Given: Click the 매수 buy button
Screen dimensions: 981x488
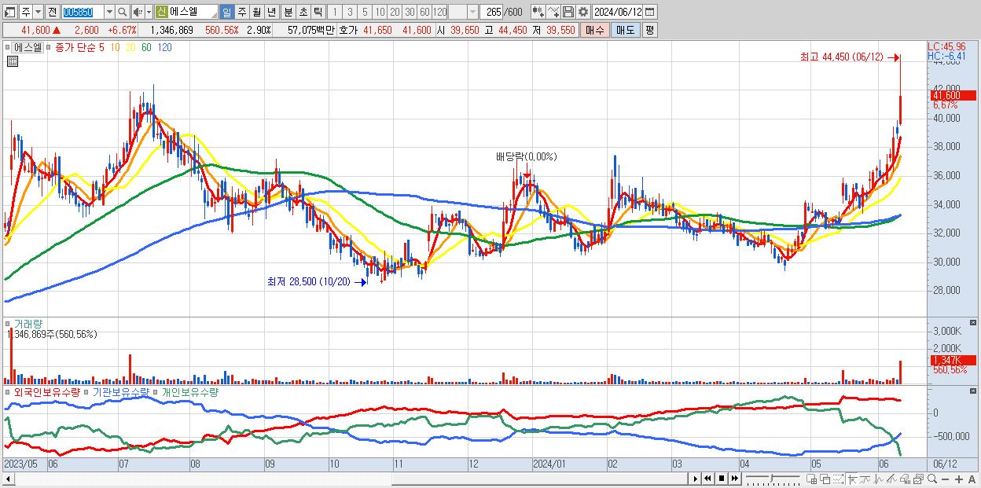Looking at the screenshot, I should 595,30.
